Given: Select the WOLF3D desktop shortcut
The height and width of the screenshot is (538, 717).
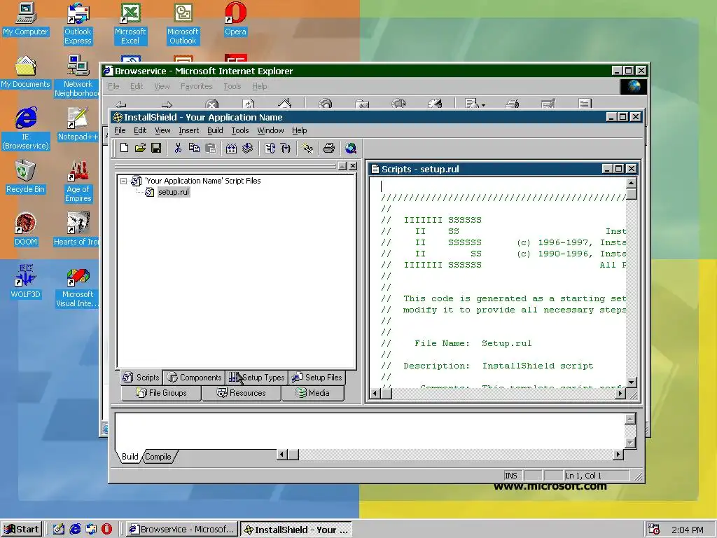Looking at the screenshot, I should 26,282.
